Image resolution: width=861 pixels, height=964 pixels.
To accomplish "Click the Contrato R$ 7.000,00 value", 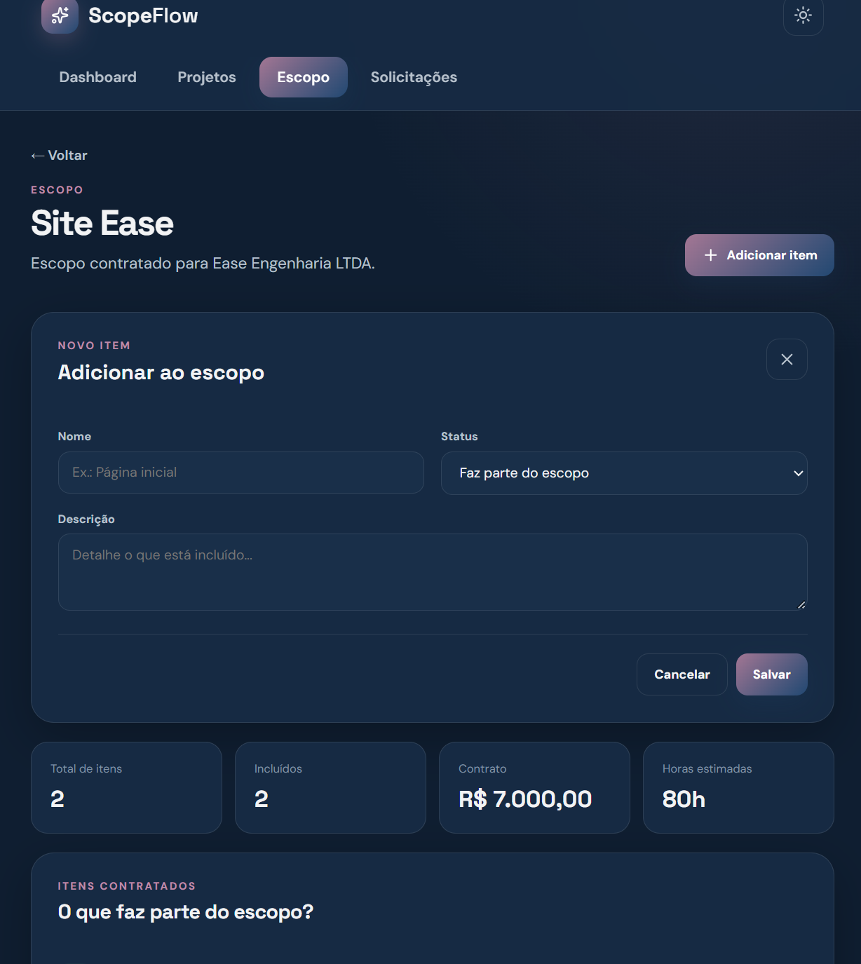I will click(525, 799).
